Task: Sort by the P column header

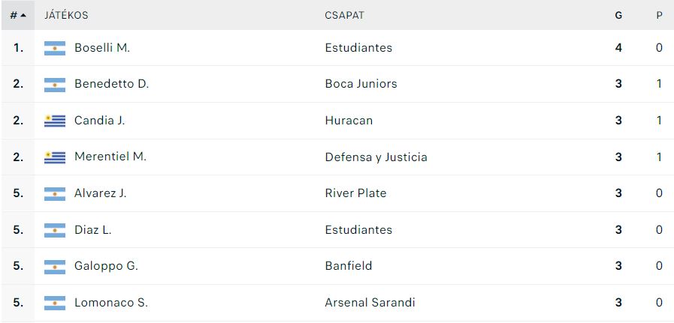Action: point(659,15)
